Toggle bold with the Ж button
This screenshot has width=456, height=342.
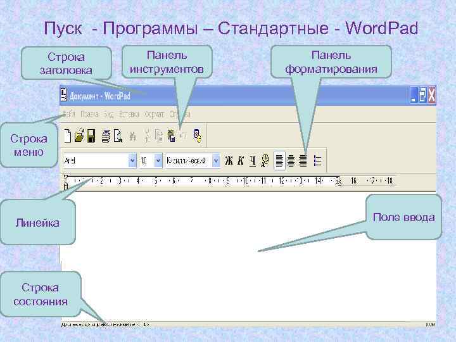pyautogui.click(x=229, y=160)
